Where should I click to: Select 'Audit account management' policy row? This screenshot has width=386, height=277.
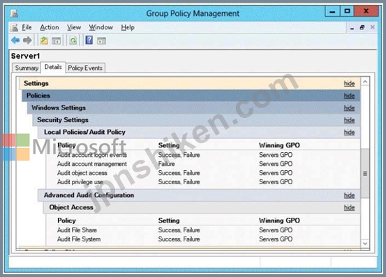click(203, 164)
